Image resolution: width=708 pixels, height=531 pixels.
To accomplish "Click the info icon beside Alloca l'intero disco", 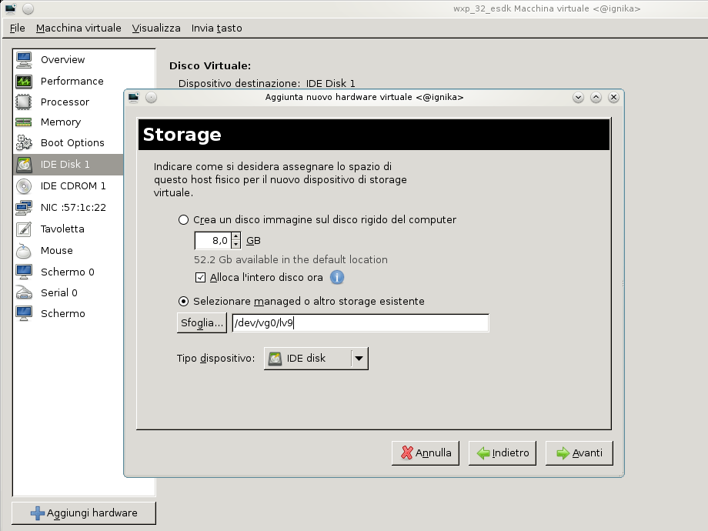I will pos(337,278).
